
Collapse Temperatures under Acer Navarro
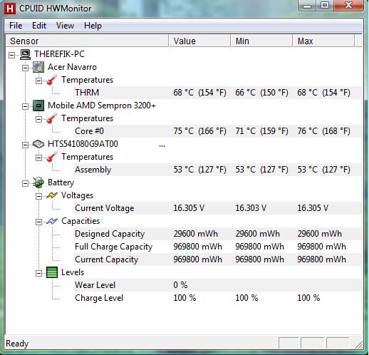click(38, 81)
